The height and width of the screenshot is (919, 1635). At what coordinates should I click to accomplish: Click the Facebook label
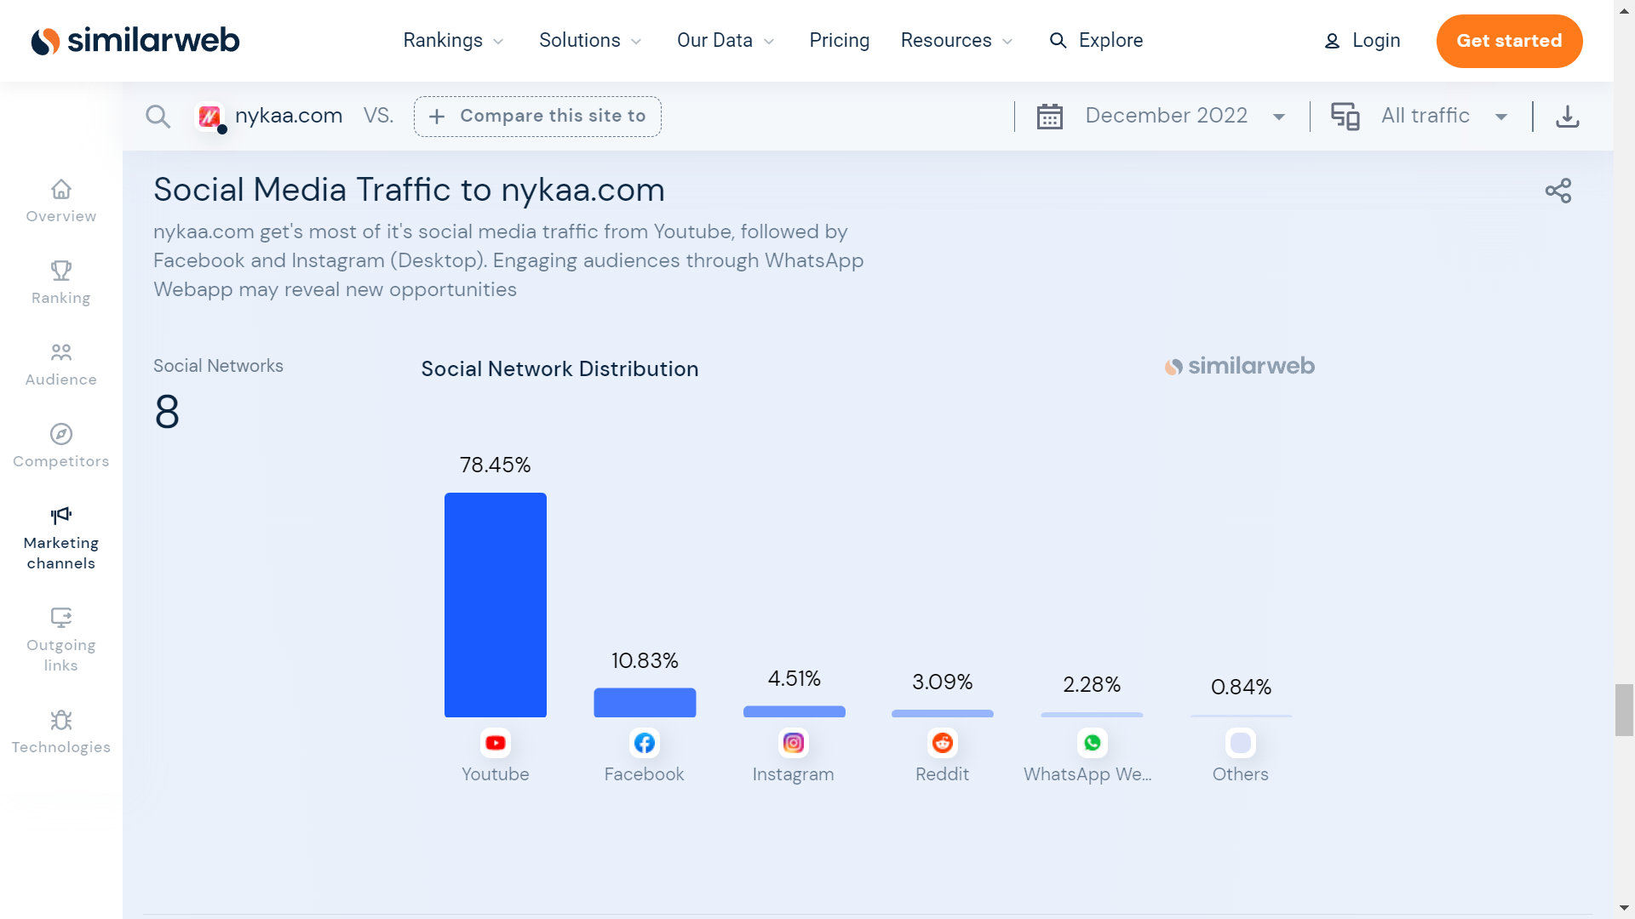tap(645, 774)
